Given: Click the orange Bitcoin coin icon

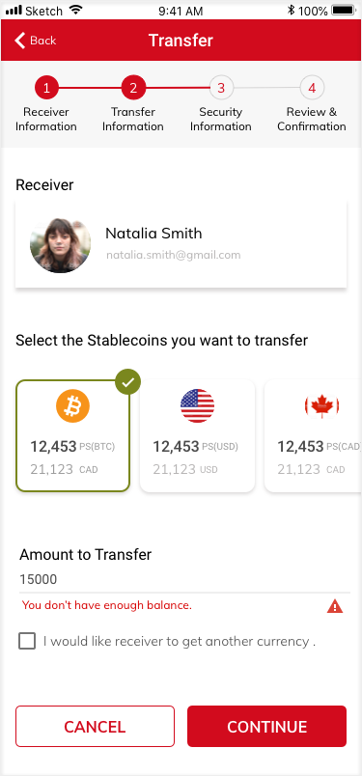Looking at the screenshot, I should pos(72,405).
